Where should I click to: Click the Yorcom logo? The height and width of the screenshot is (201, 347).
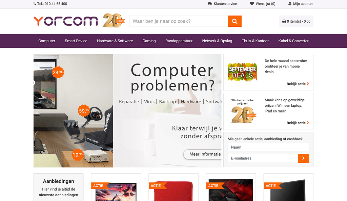66,21
